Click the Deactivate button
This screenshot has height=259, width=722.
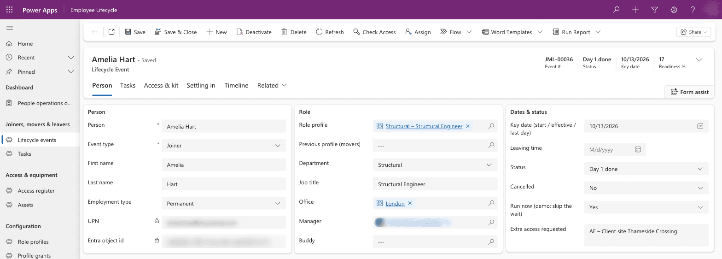coord(254,32)
